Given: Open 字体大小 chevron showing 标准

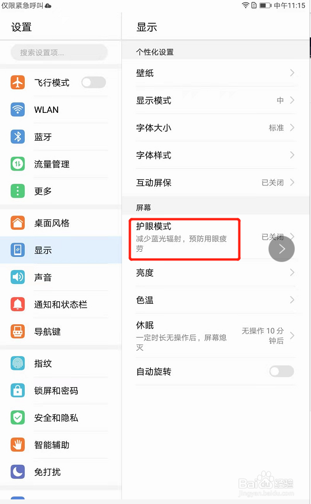Looking at the screenshot, I should [292, 128].
